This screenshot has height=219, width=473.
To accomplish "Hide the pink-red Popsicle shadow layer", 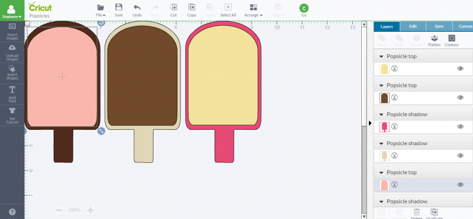I will (460, 126).
